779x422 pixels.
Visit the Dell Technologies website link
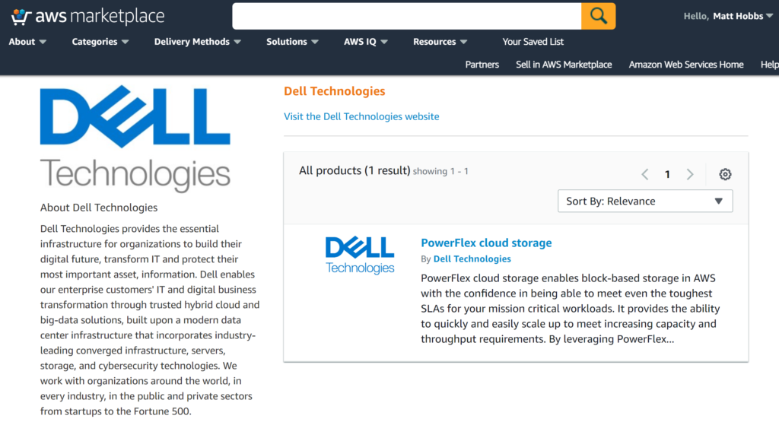pyautogui.click(x=361, y=116)
